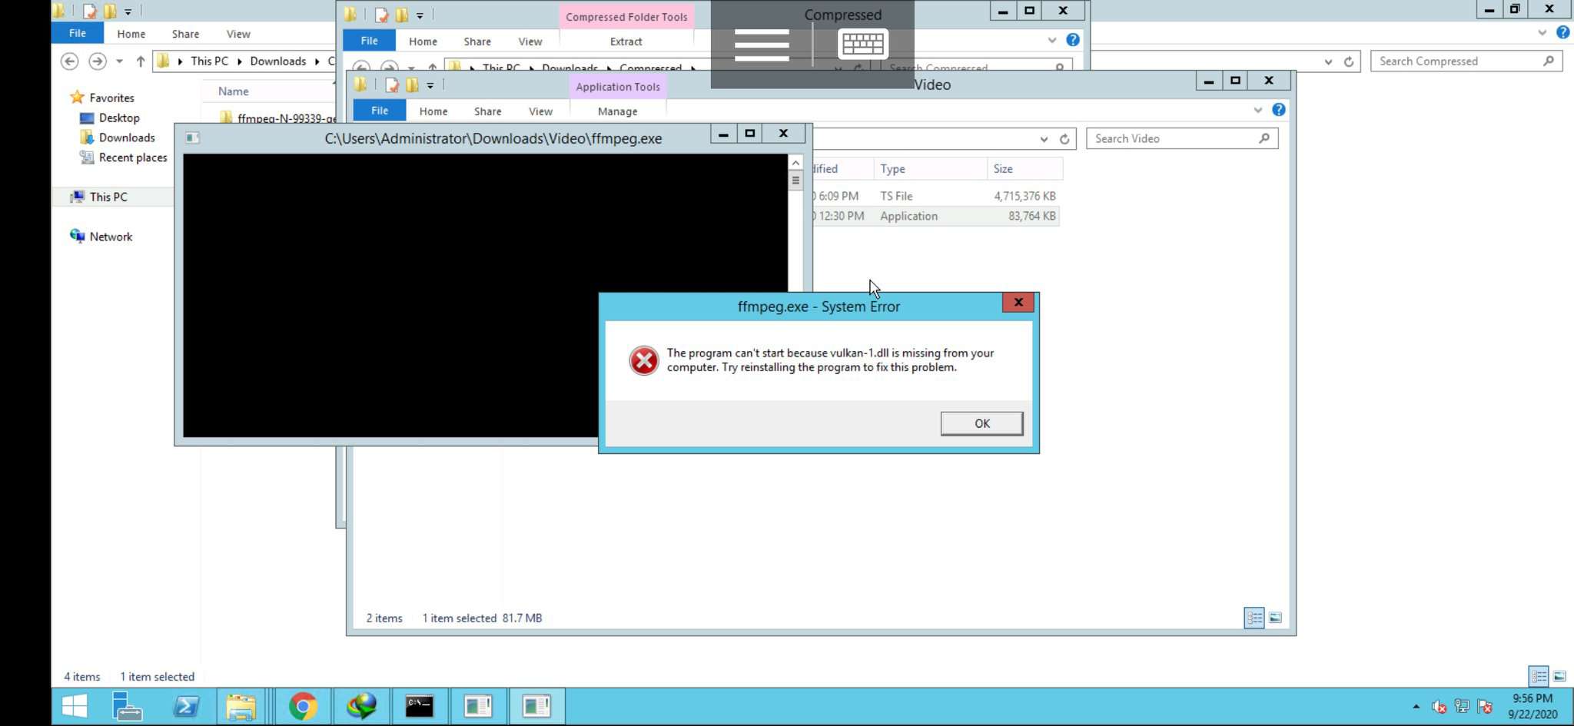Click the Search Video input box
The width and height of the screenshot is (1574, 726).
1182,138
